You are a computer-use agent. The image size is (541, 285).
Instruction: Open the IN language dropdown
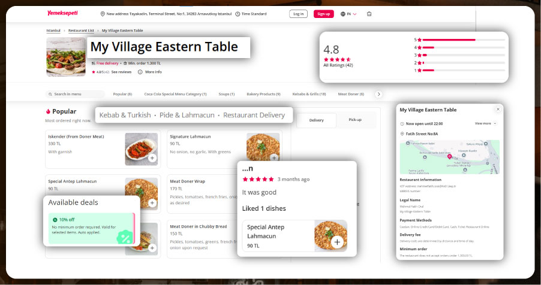point(348,14)
